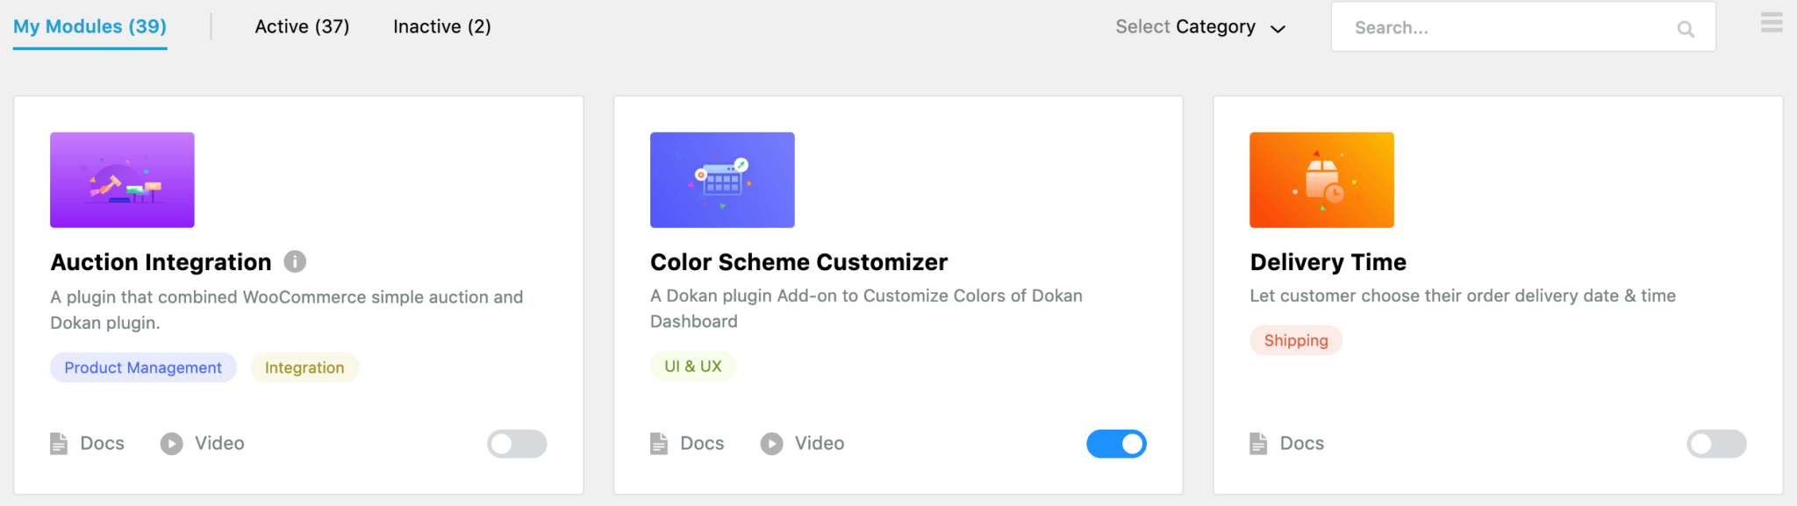Screen dimensions: 1797x506
Task: Click the search magnifier icon
Action: coord(1686,27)
